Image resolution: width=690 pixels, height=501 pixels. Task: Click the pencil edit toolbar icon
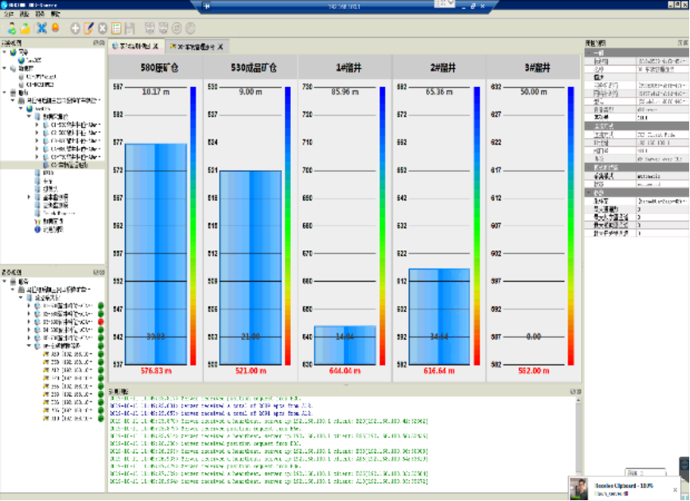tap(89, 28)
